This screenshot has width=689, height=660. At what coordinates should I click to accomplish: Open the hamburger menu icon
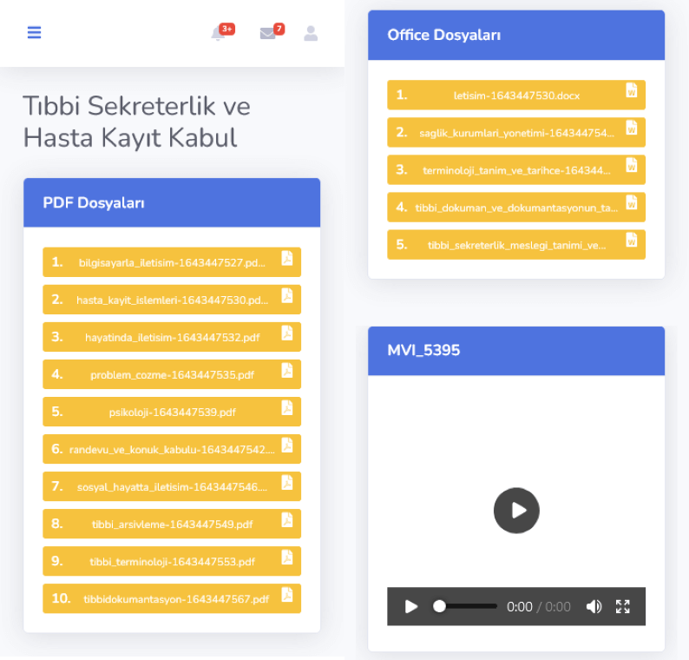(34, 33)
